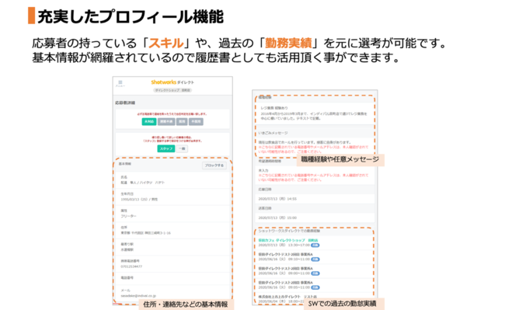
Task: Click blue badge on 09:00~11:00 entry
Action: [315, 273]
